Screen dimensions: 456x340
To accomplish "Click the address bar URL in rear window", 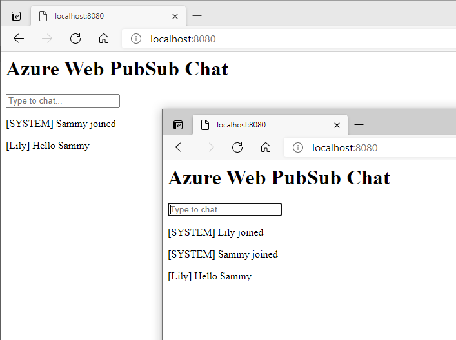I will (x=183, y=39).
